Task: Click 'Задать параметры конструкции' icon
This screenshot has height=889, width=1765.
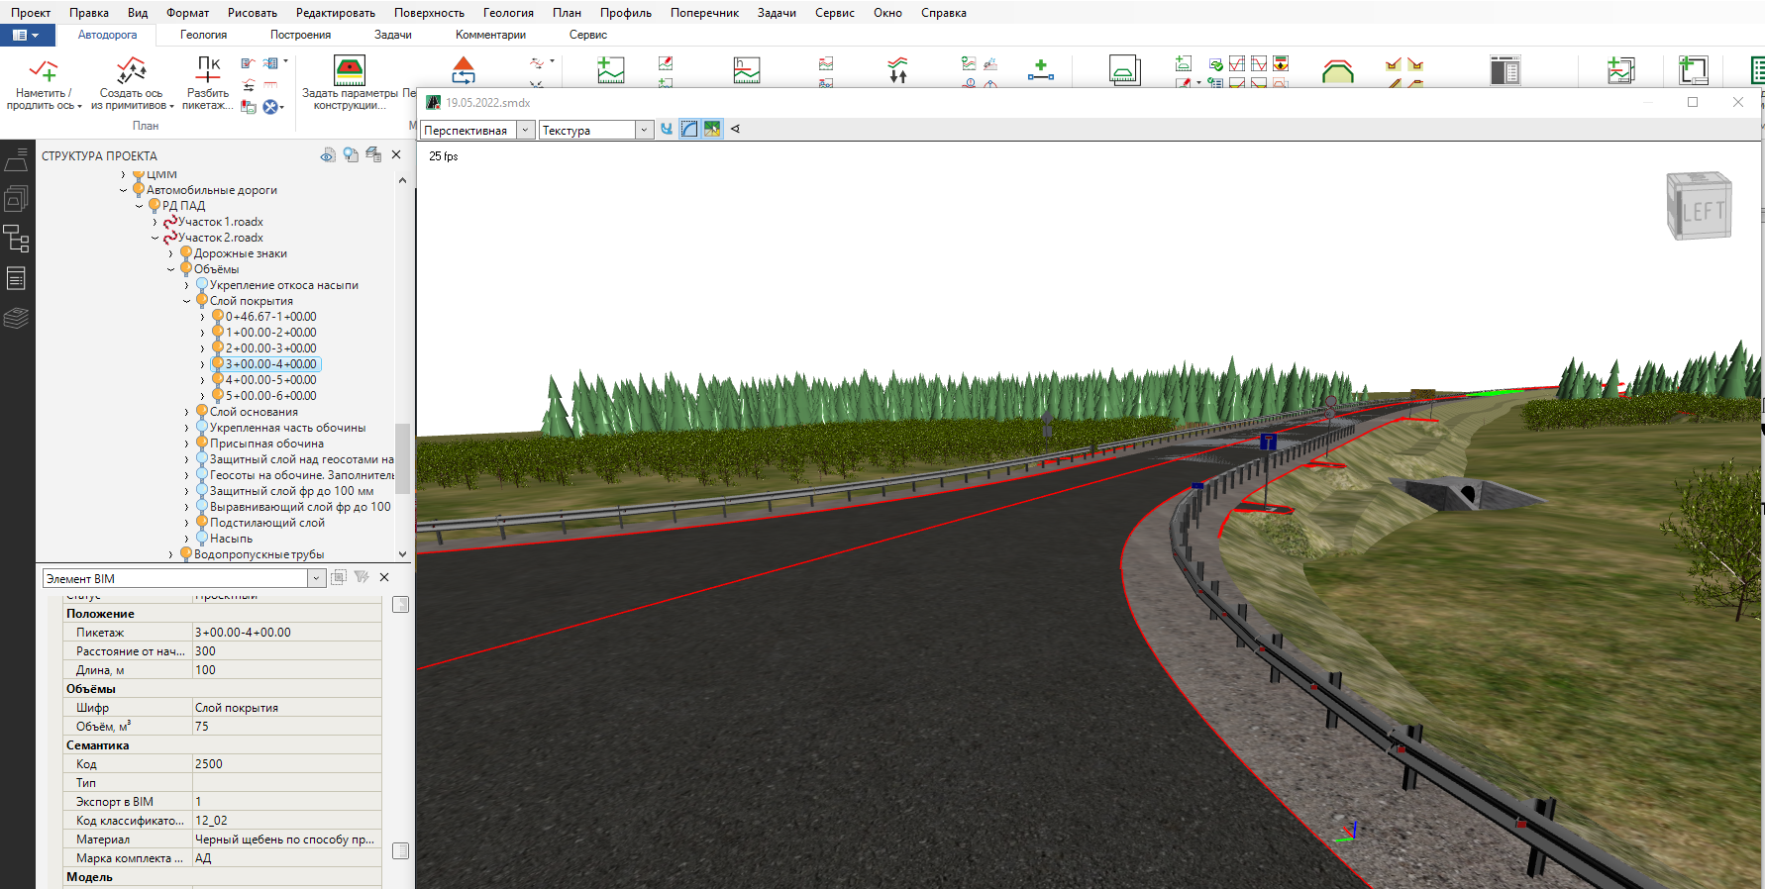Action: pyautogui.click(x=349, y=71)
